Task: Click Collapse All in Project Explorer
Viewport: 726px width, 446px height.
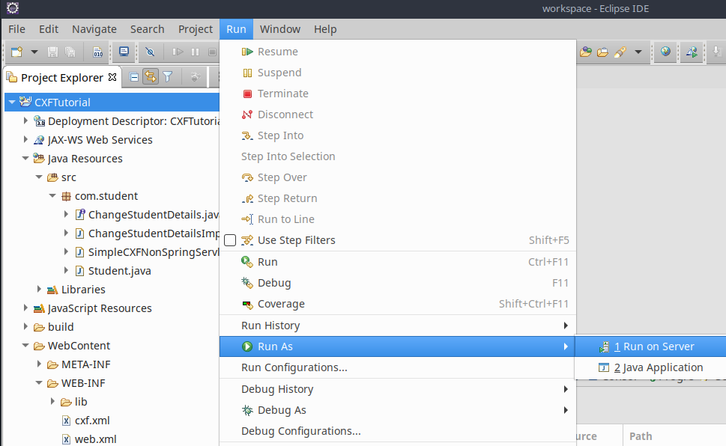Action: click(134, 77)
